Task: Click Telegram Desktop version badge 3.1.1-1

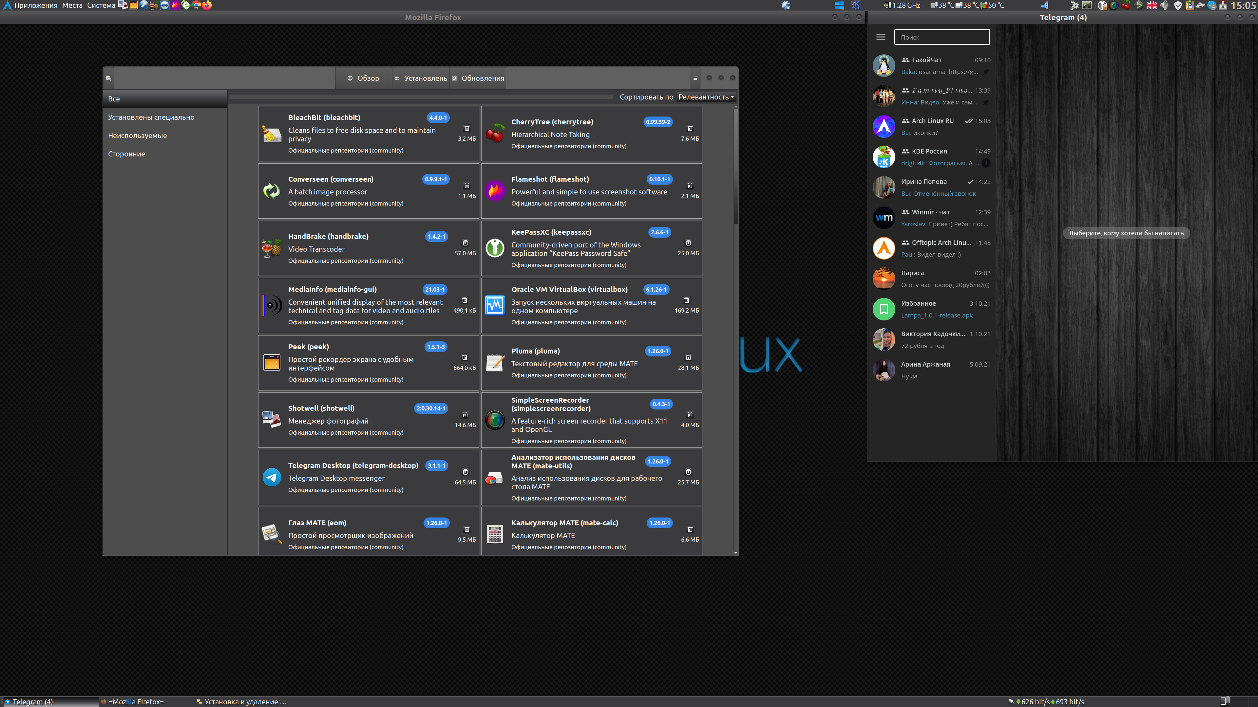Action: pyautogui.click(x=437, y=465)
